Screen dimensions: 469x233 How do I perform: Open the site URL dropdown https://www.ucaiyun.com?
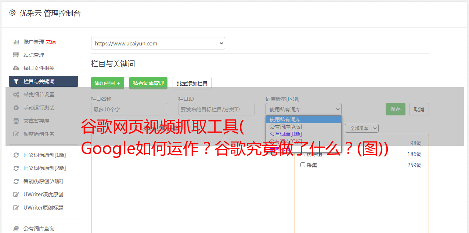point(158,43)
